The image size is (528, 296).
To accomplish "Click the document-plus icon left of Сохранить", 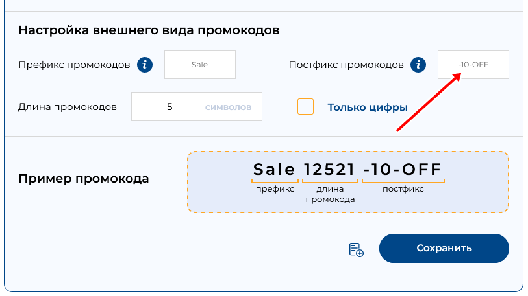I will [x=356, y=249].
